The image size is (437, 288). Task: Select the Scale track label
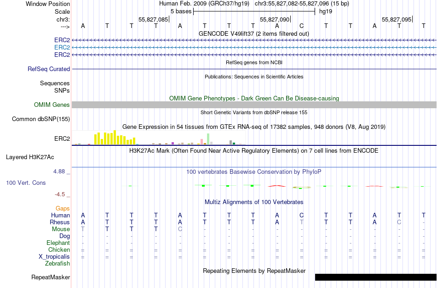coord(62,11)
